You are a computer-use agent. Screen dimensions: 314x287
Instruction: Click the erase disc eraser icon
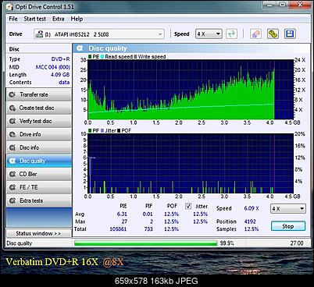coord(255,34)
